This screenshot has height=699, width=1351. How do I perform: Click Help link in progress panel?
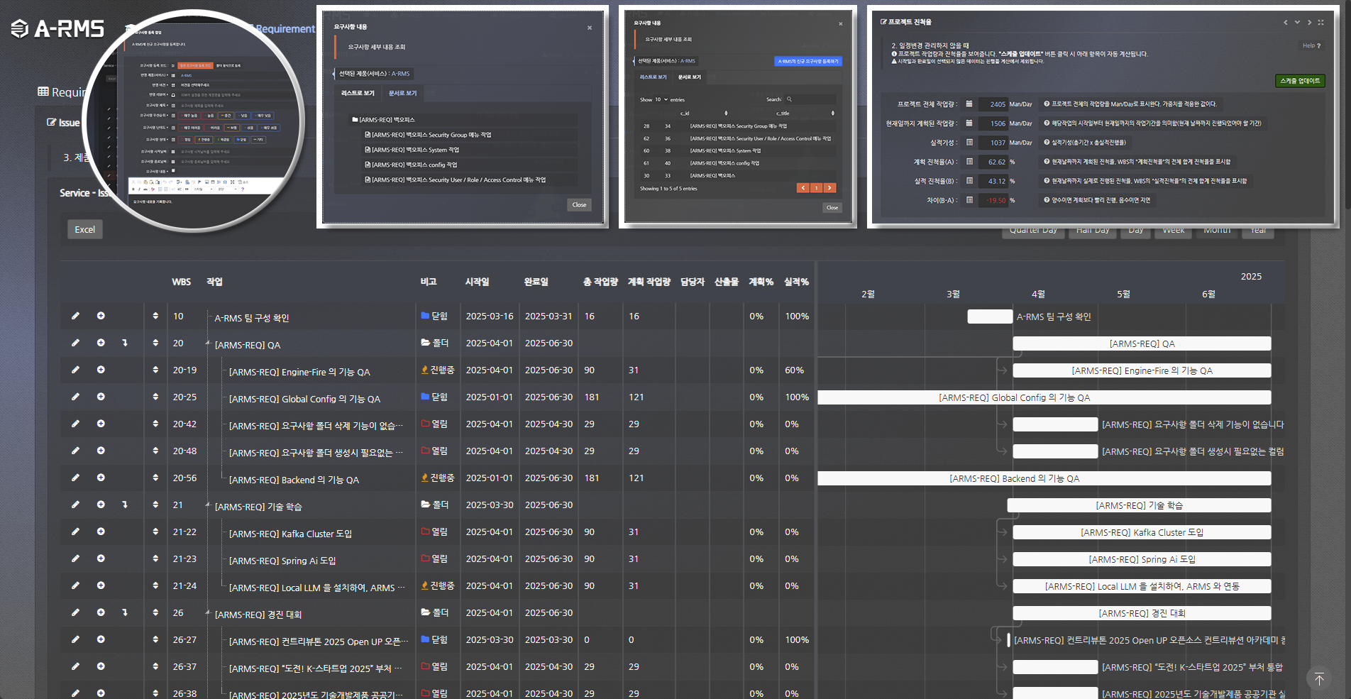(1311, 45)
